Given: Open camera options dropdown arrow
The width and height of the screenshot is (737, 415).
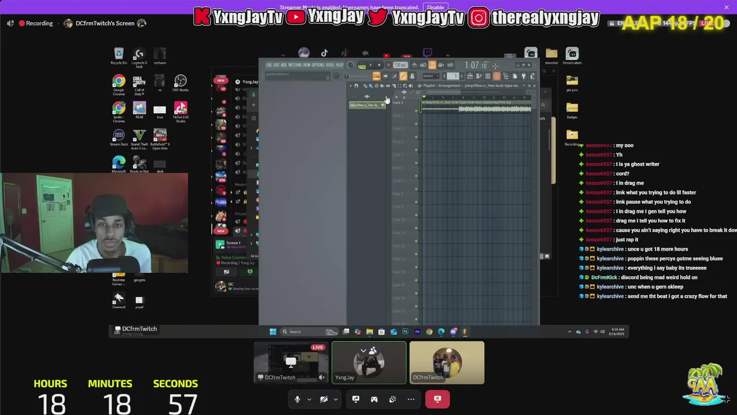Looking at the screenshot, I should click(x=336, y=399).
